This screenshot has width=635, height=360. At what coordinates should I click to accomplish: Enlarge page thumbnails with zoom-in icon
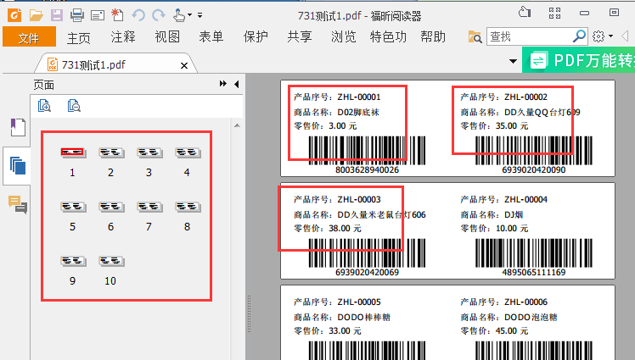(x=44, y=106)
